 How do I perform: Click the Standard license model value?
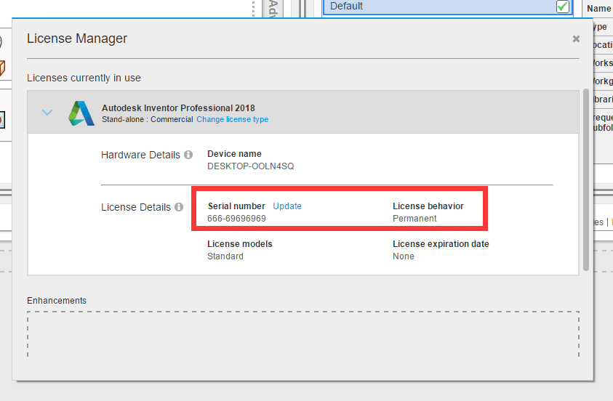(x=225, y=256)
